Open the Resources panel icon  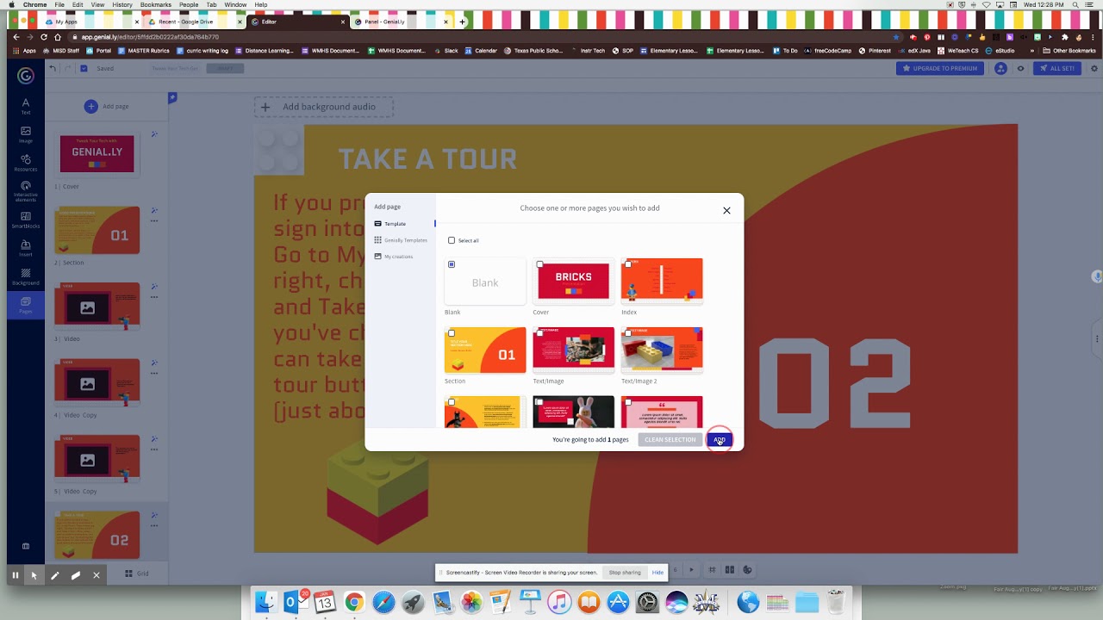[26, 163]
